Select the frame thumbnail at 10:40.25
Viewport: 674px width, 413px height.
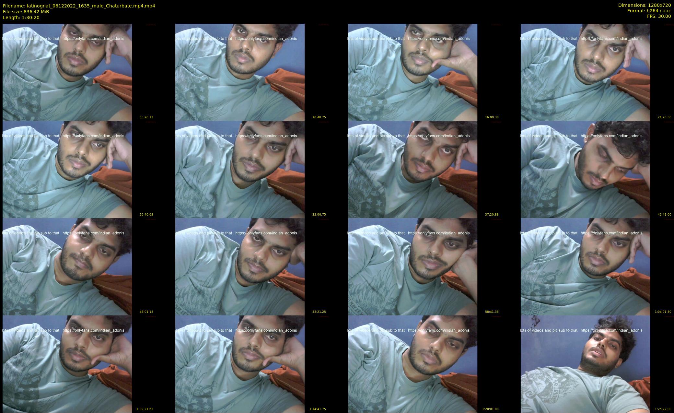coord(240,72)
